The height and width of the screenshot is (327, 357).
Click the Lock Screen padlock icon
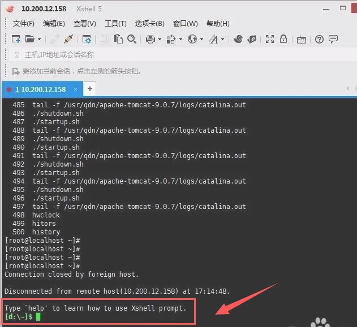(x=283, y=39)
